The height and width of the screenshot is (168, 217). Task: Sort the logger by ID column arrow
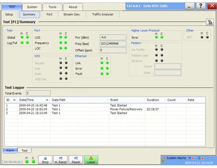(14, 100)
